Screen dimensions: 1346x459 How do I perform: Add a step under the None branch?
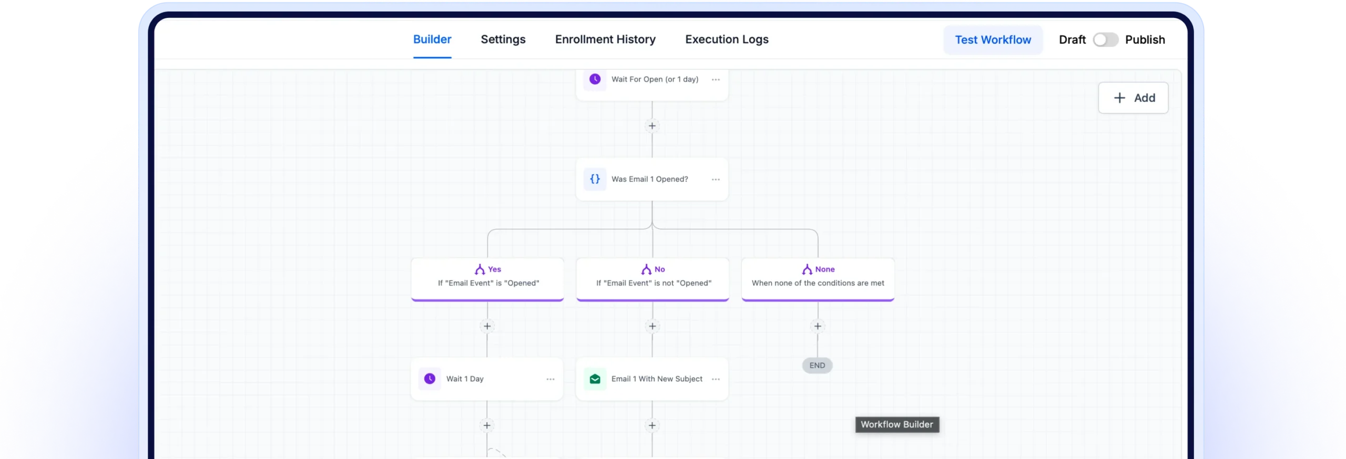point(818,327)
